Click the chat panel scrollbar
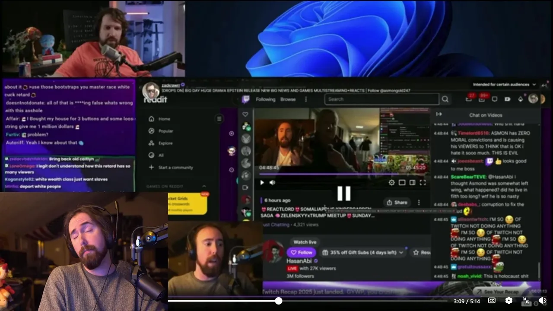 click(539, 270)
